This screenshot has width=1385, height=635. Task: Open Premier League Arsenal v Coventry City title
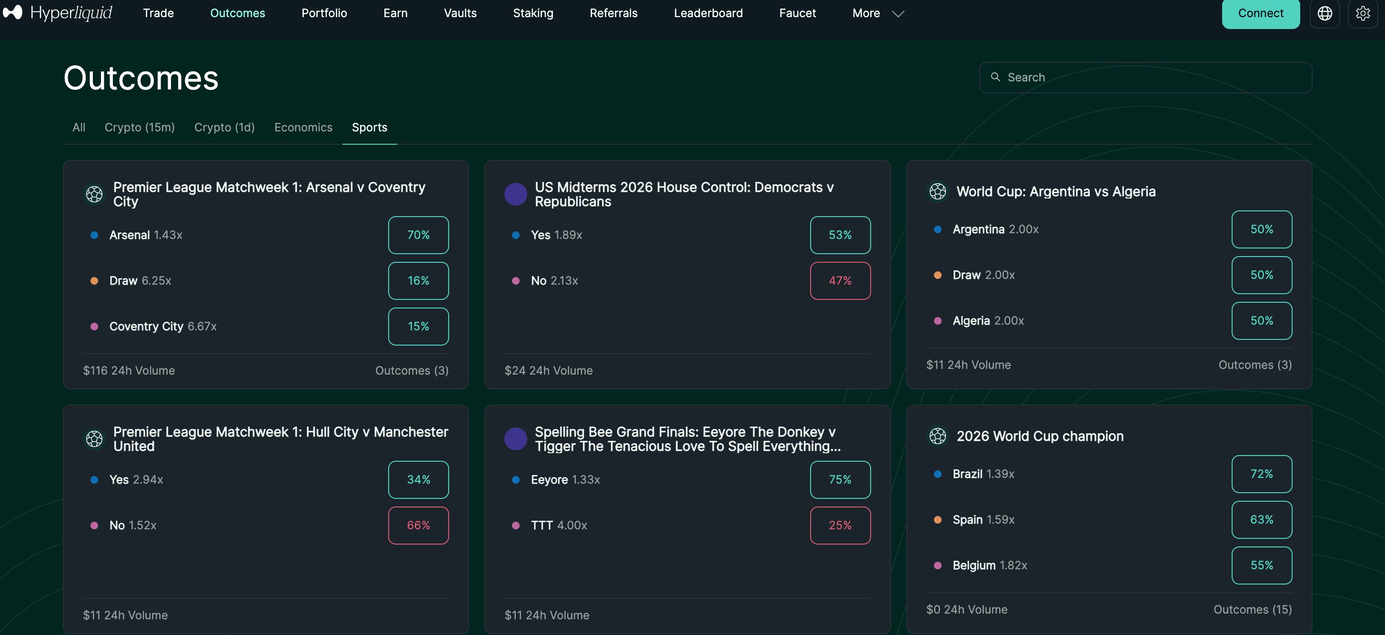click(270, 194)
